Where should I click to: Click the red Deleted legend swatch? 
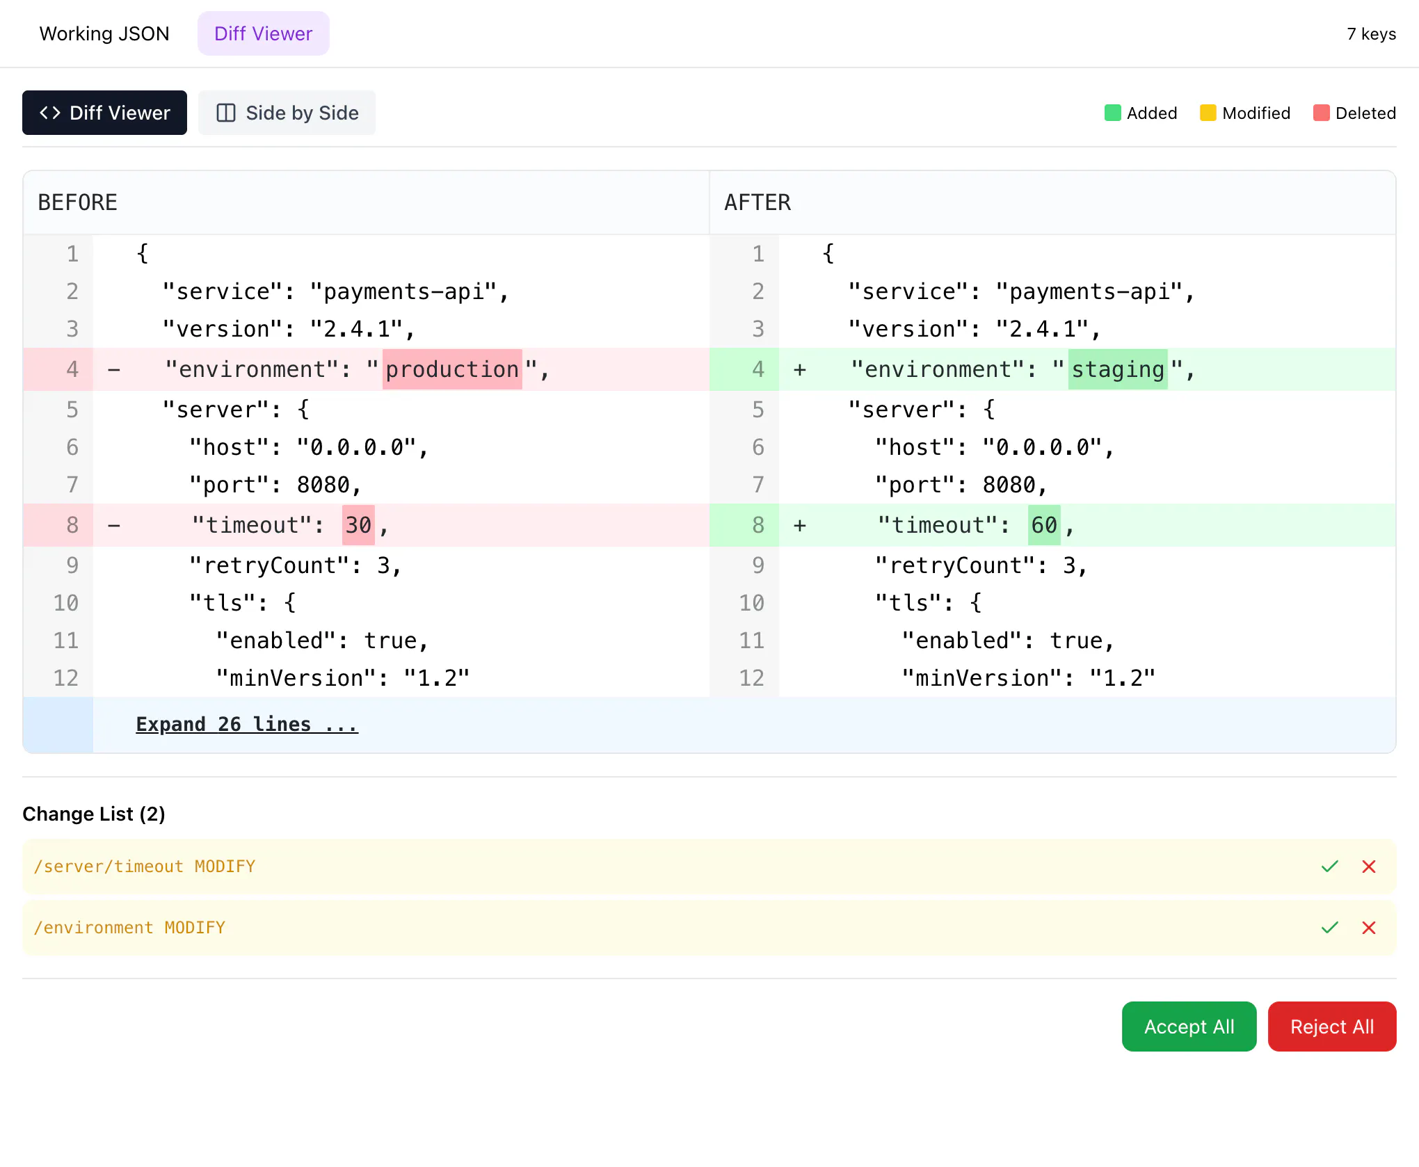click(x=1322, y=113)
